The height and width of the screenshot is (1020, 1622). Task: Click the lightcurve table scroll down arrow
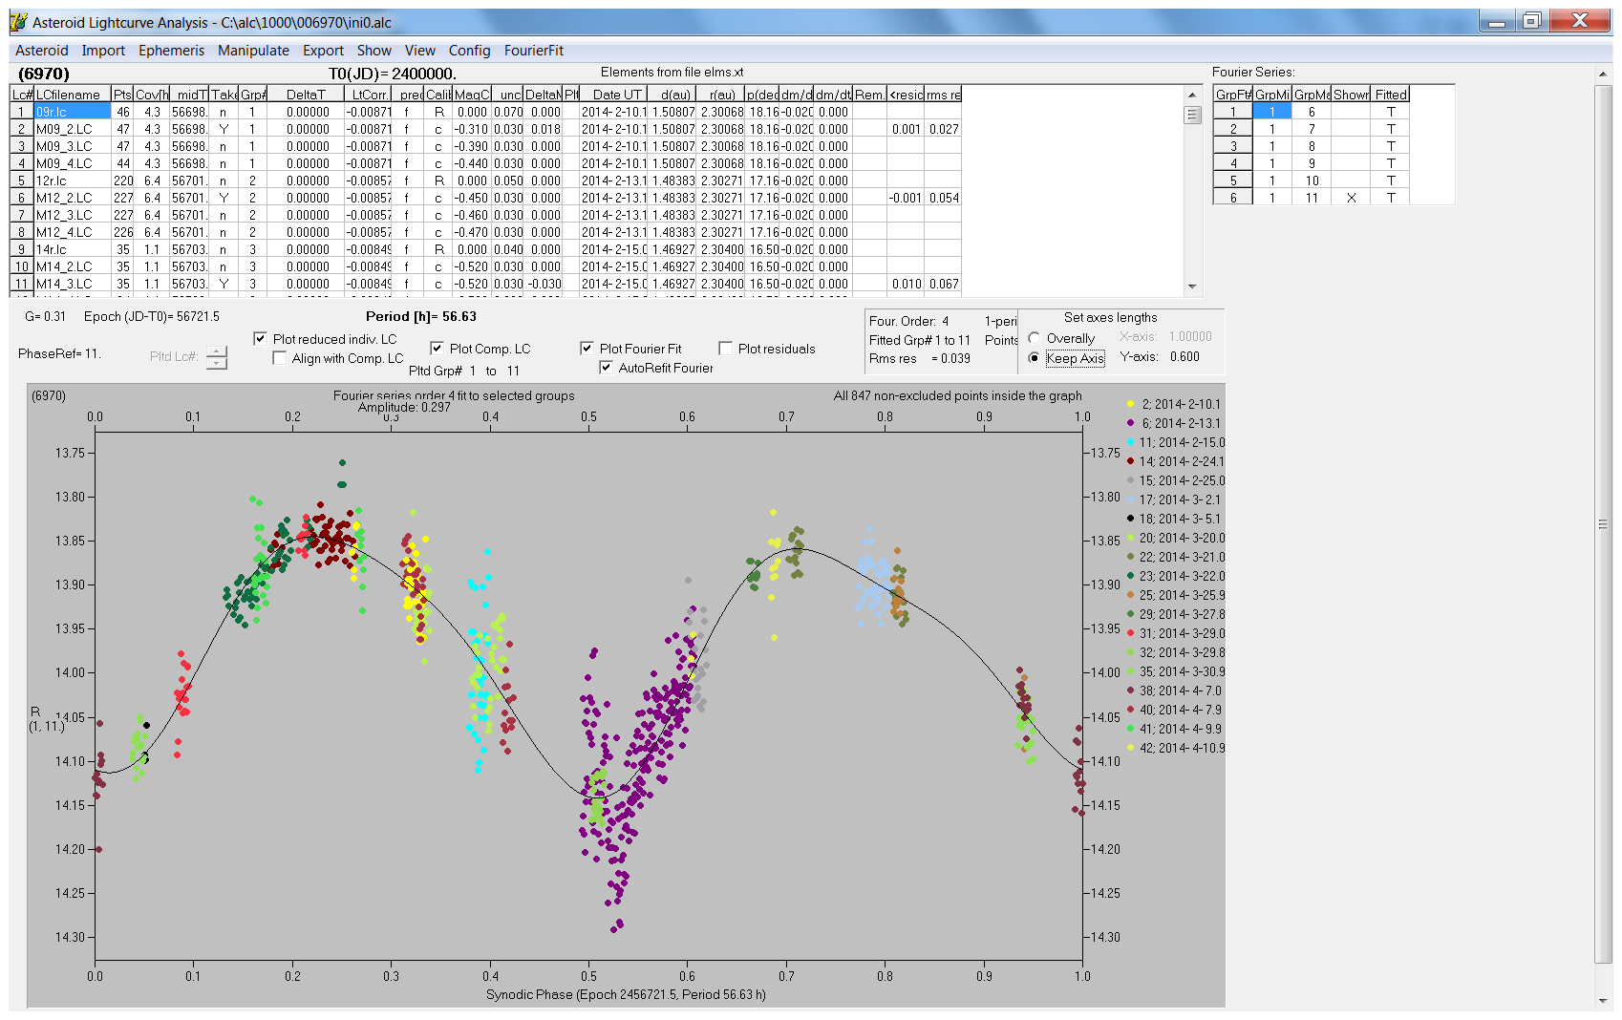click(x=1192, y=287)
